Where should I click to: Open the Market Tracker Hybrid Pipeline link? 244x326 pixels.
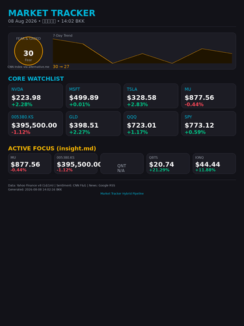[122, 194]
